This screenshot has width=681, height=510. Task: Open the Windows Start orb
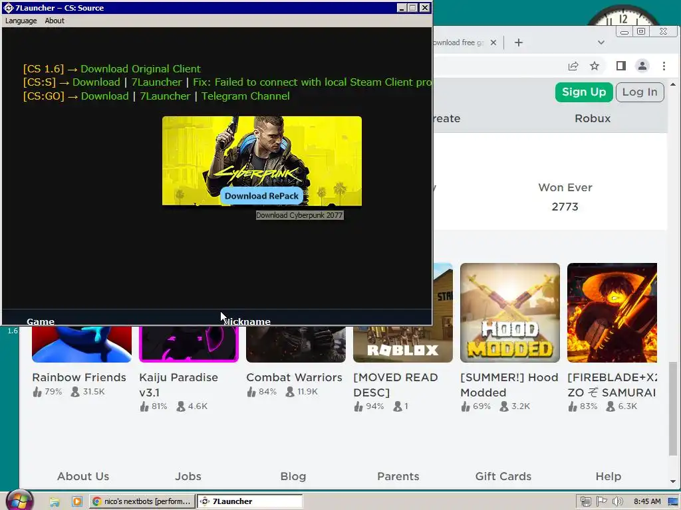pos(19,500)
